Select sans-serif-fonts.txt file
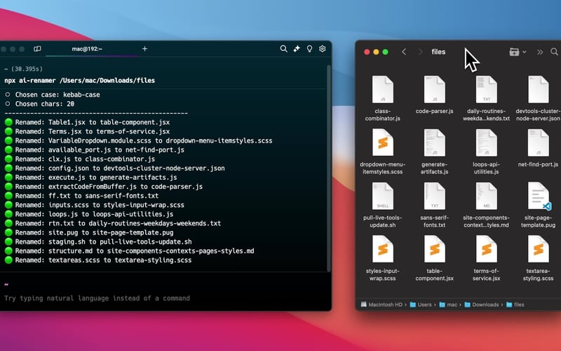 pos(434,205)
